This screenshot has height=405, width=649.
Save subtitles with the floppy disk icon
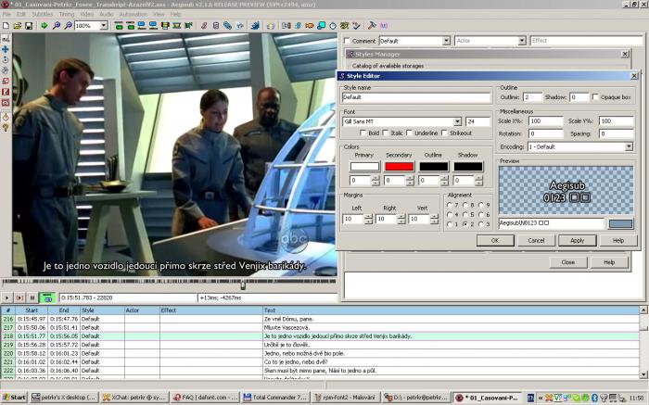pos(29,26)
